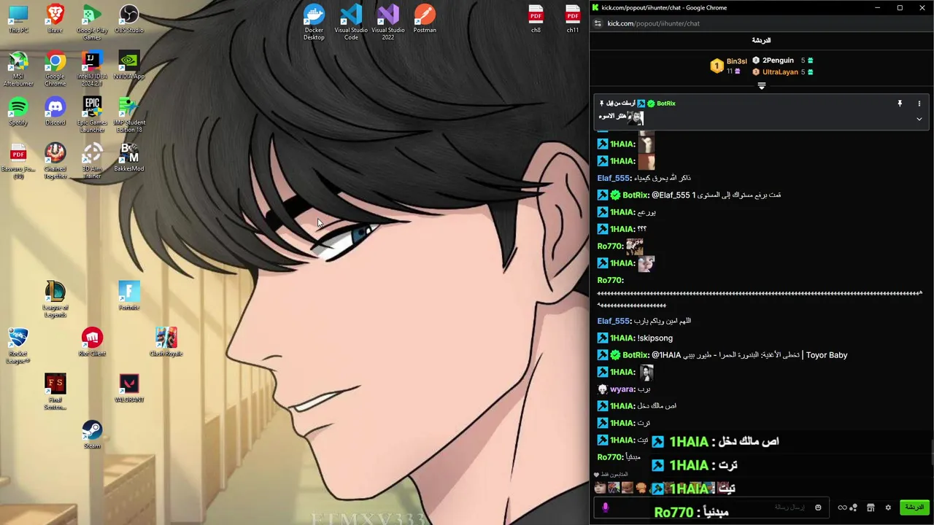This screenshot has height=525, width=934.
Task: Open the Clash Royale shortcut
Action: [x=166, y=342]
